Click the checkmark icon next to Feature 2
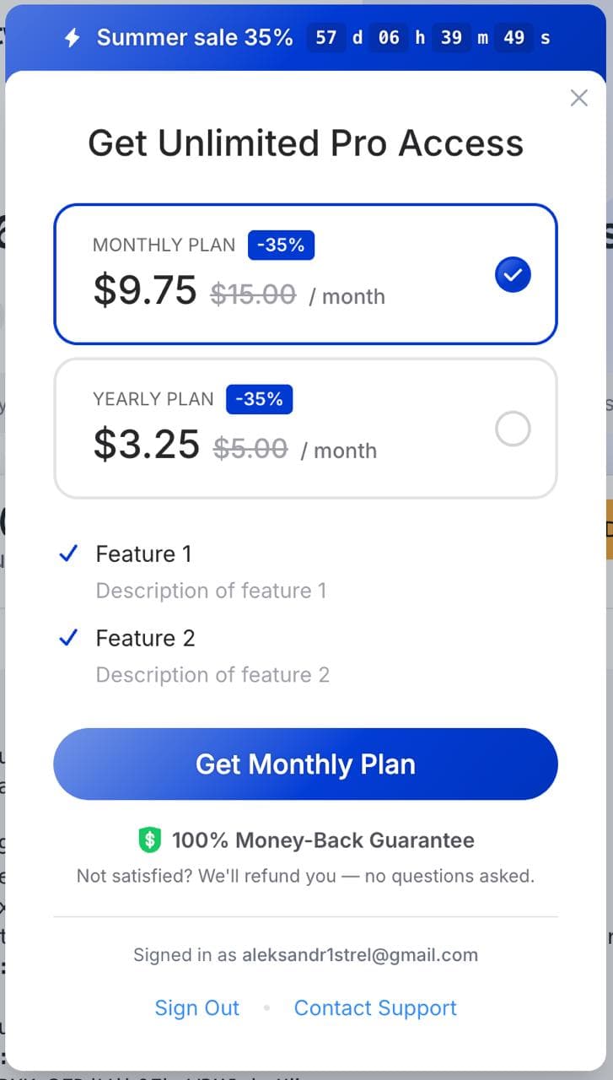The width and height of the screenshot is (613, 1080). pyautogui.click(x=68, y=638)
